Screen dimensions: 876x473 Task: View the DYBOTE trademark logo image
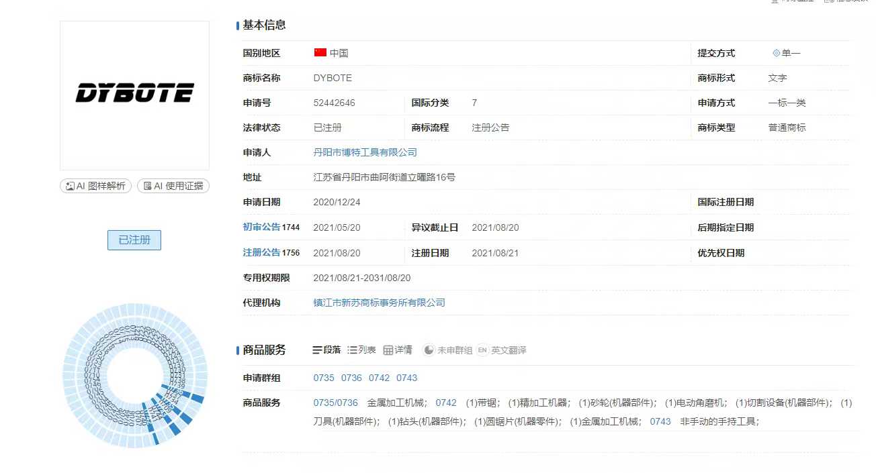[134, 95]
